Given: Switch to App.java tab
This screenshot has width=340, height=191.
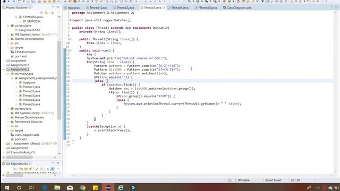Looking at the screenshot, I should click(72, 7).
